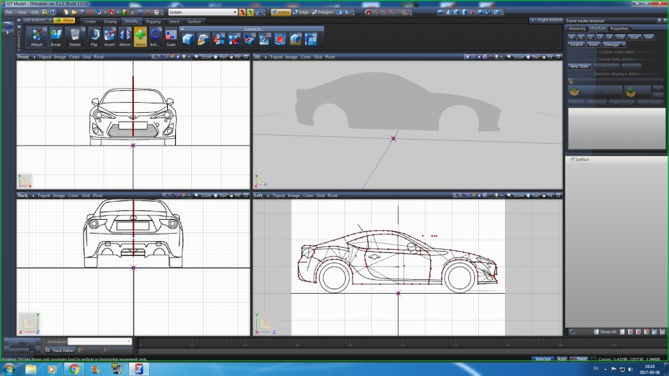
Task: Switch to the Hierarchy tab
Action: (x=577, y=29)
